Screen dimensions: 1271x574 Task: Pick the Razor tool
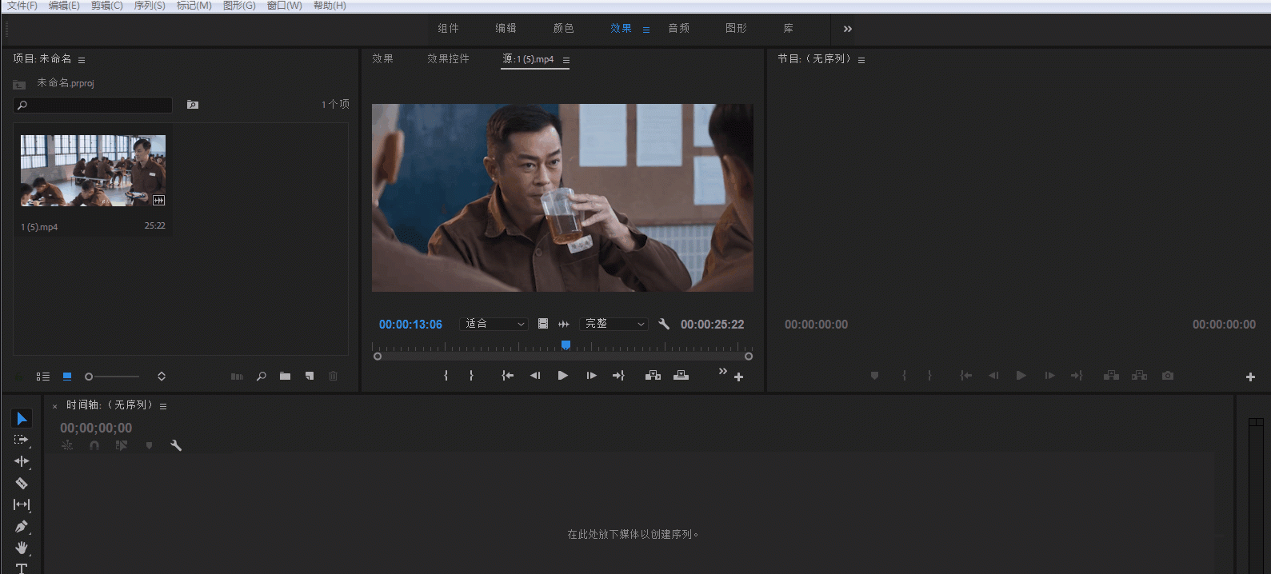click(22, 483)
